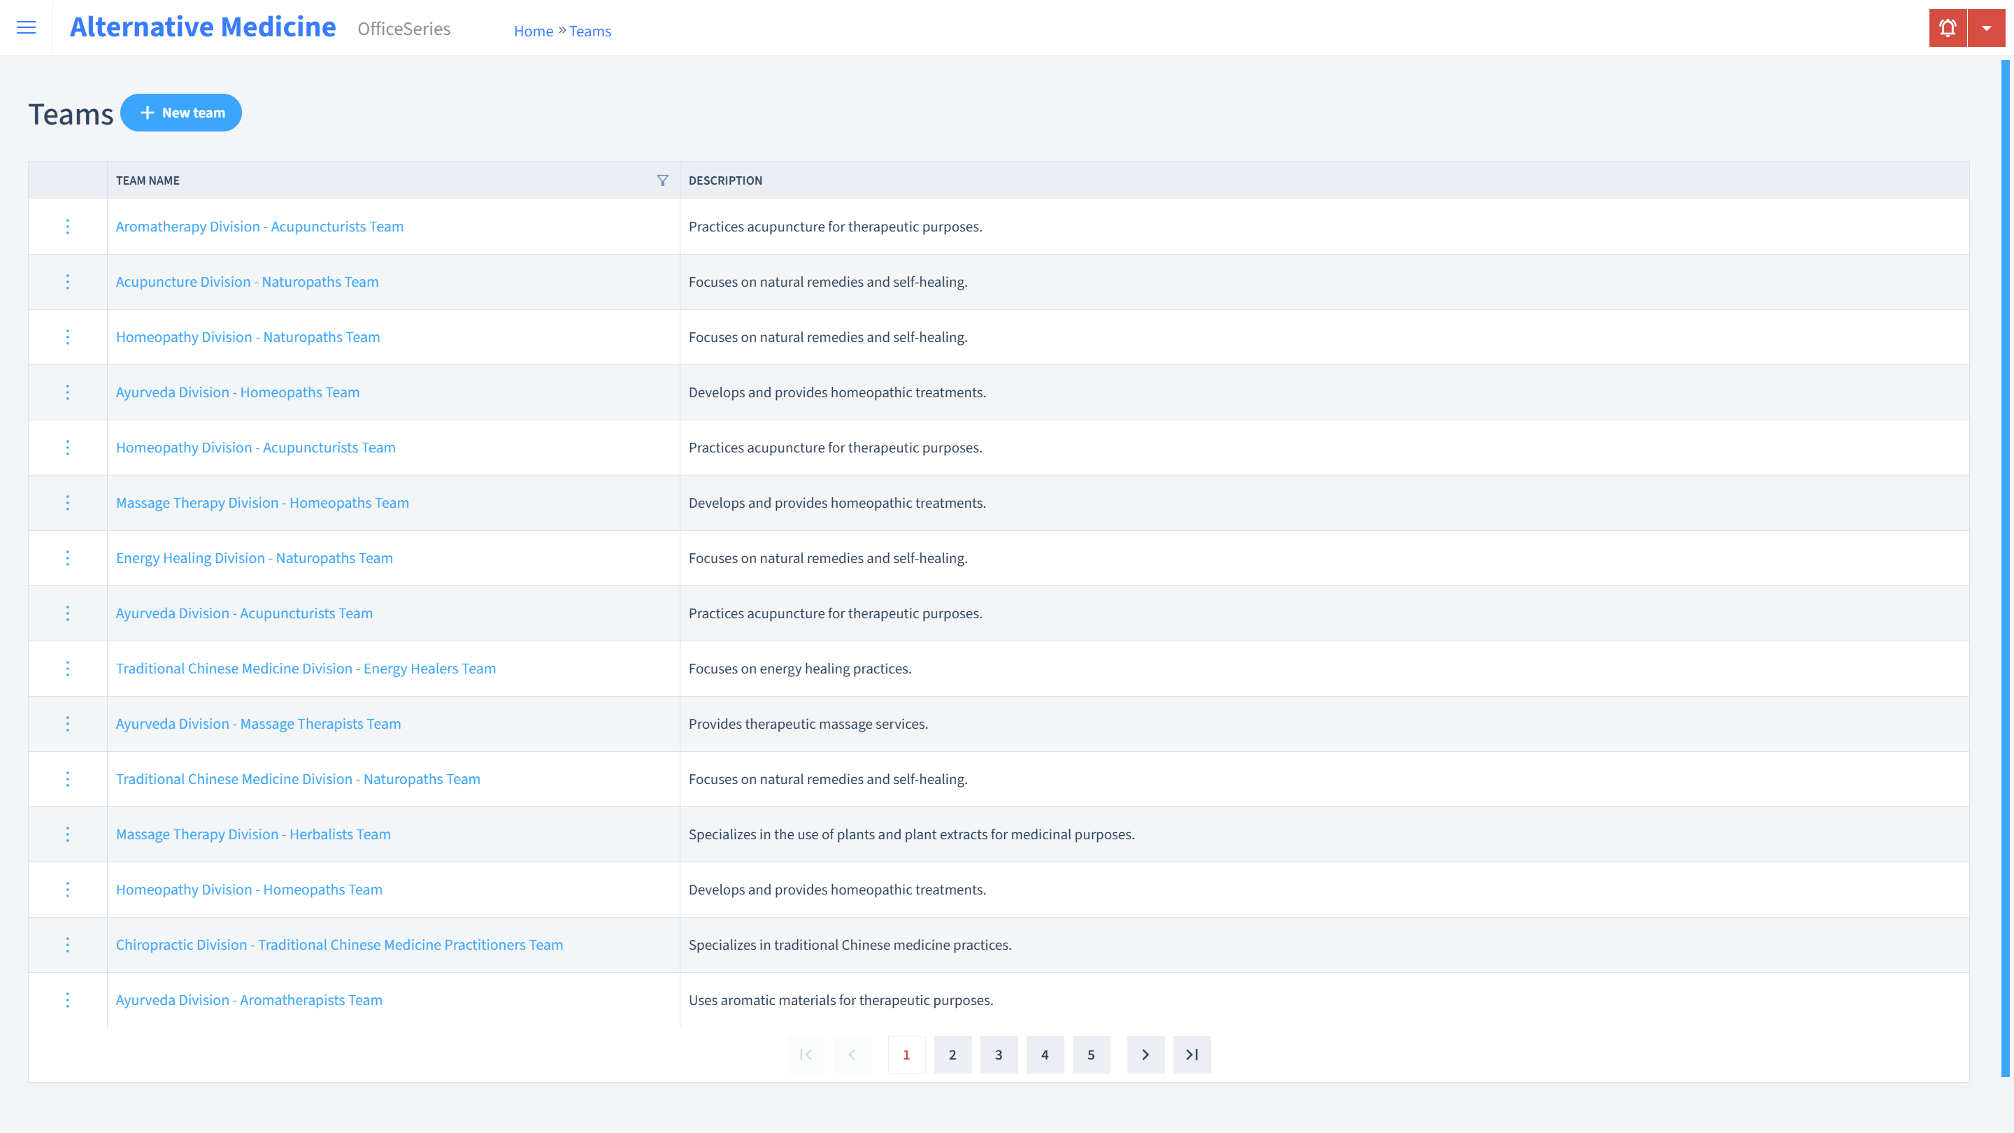This screenshot has height=1133, width=2014.
Task: Click the three-dot menu for Chiropractic Division row
Action: [x=66, y=945]
